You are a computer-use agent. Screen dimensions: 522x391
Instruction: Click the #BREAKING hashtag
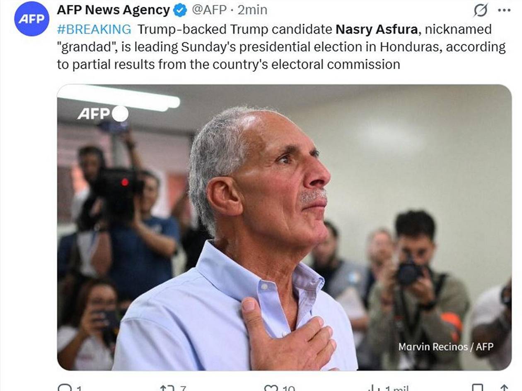94,29
